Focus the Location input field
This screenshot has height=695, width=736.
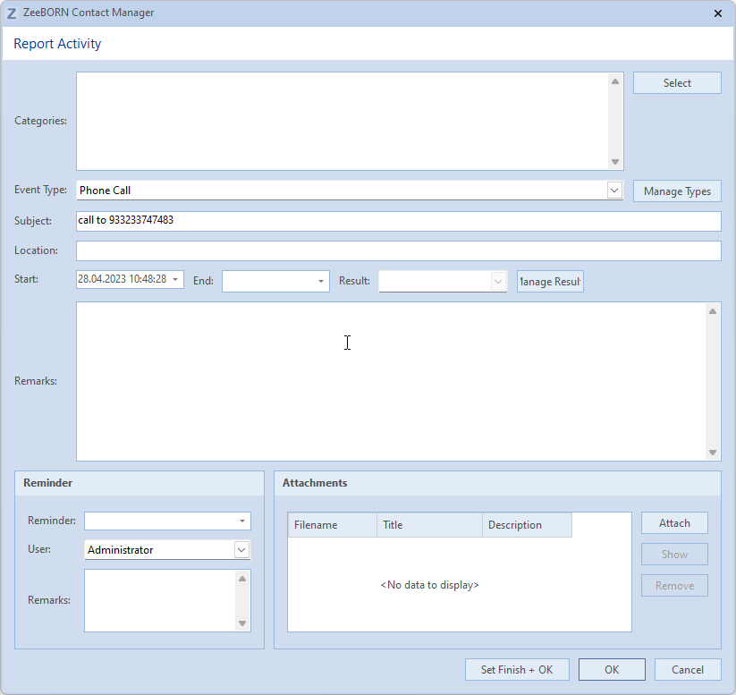click(398, 250)
